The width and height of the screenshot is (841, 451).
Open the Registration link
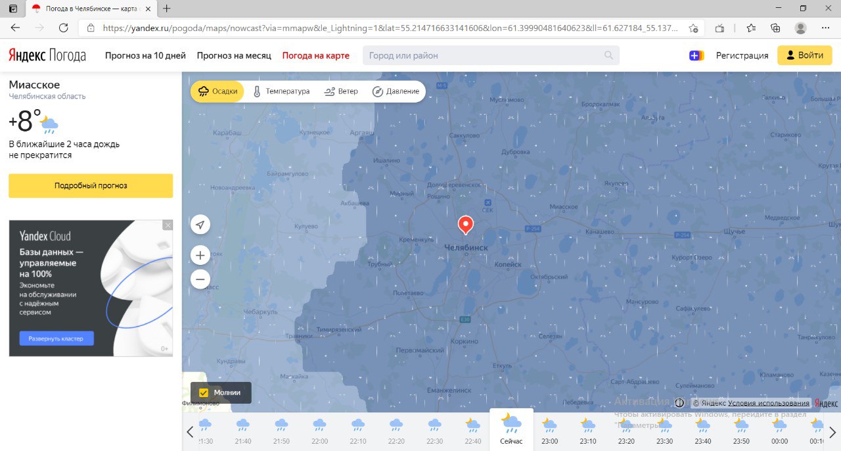pos(742,55)
